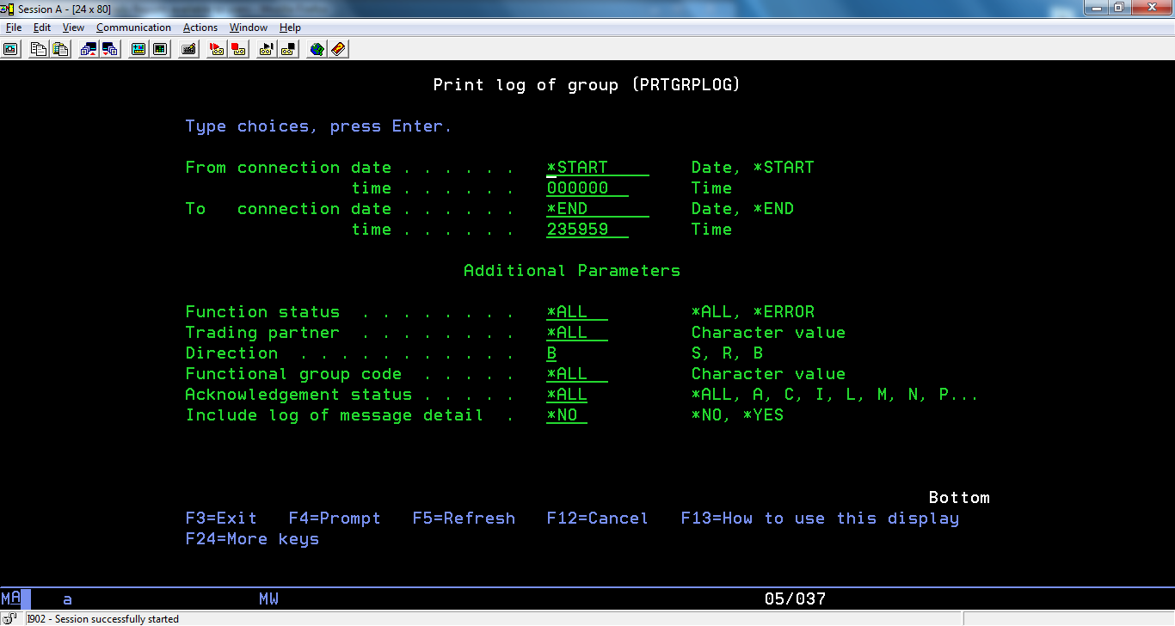Click the Print Screen toolbar icon
1175x626 pixels.
10,49
